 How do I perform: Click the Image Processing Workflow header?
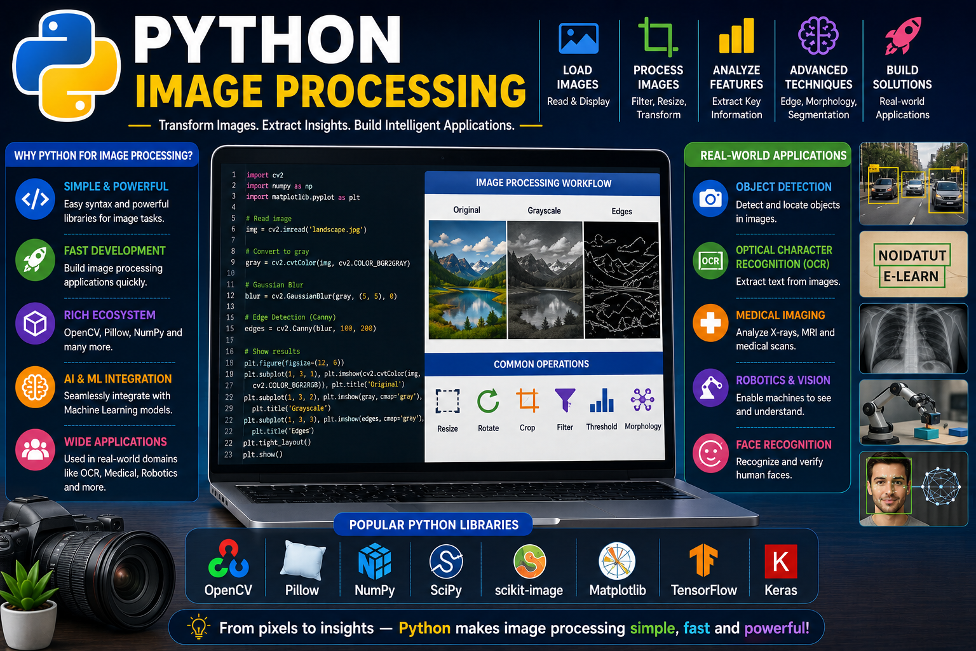pos(543,183)
